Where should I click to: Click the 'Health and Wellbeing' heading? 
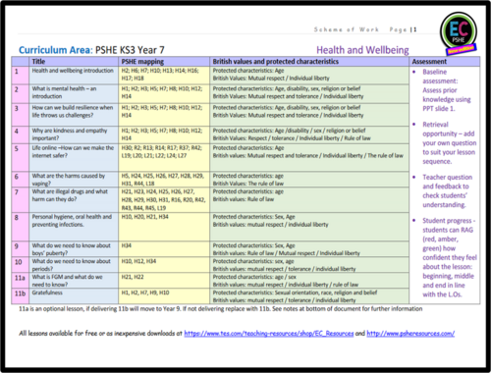pyautogui.click(x=362, y=50)
